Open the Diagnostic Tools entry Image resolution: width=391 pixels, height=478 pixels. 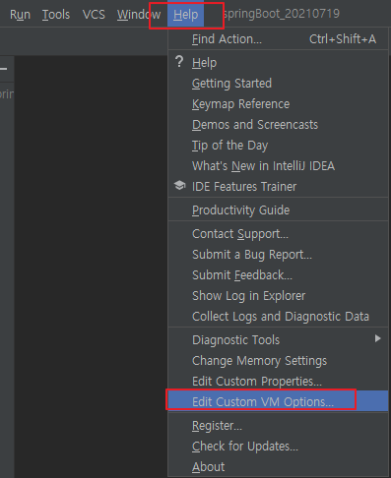(x=278, y=340)
